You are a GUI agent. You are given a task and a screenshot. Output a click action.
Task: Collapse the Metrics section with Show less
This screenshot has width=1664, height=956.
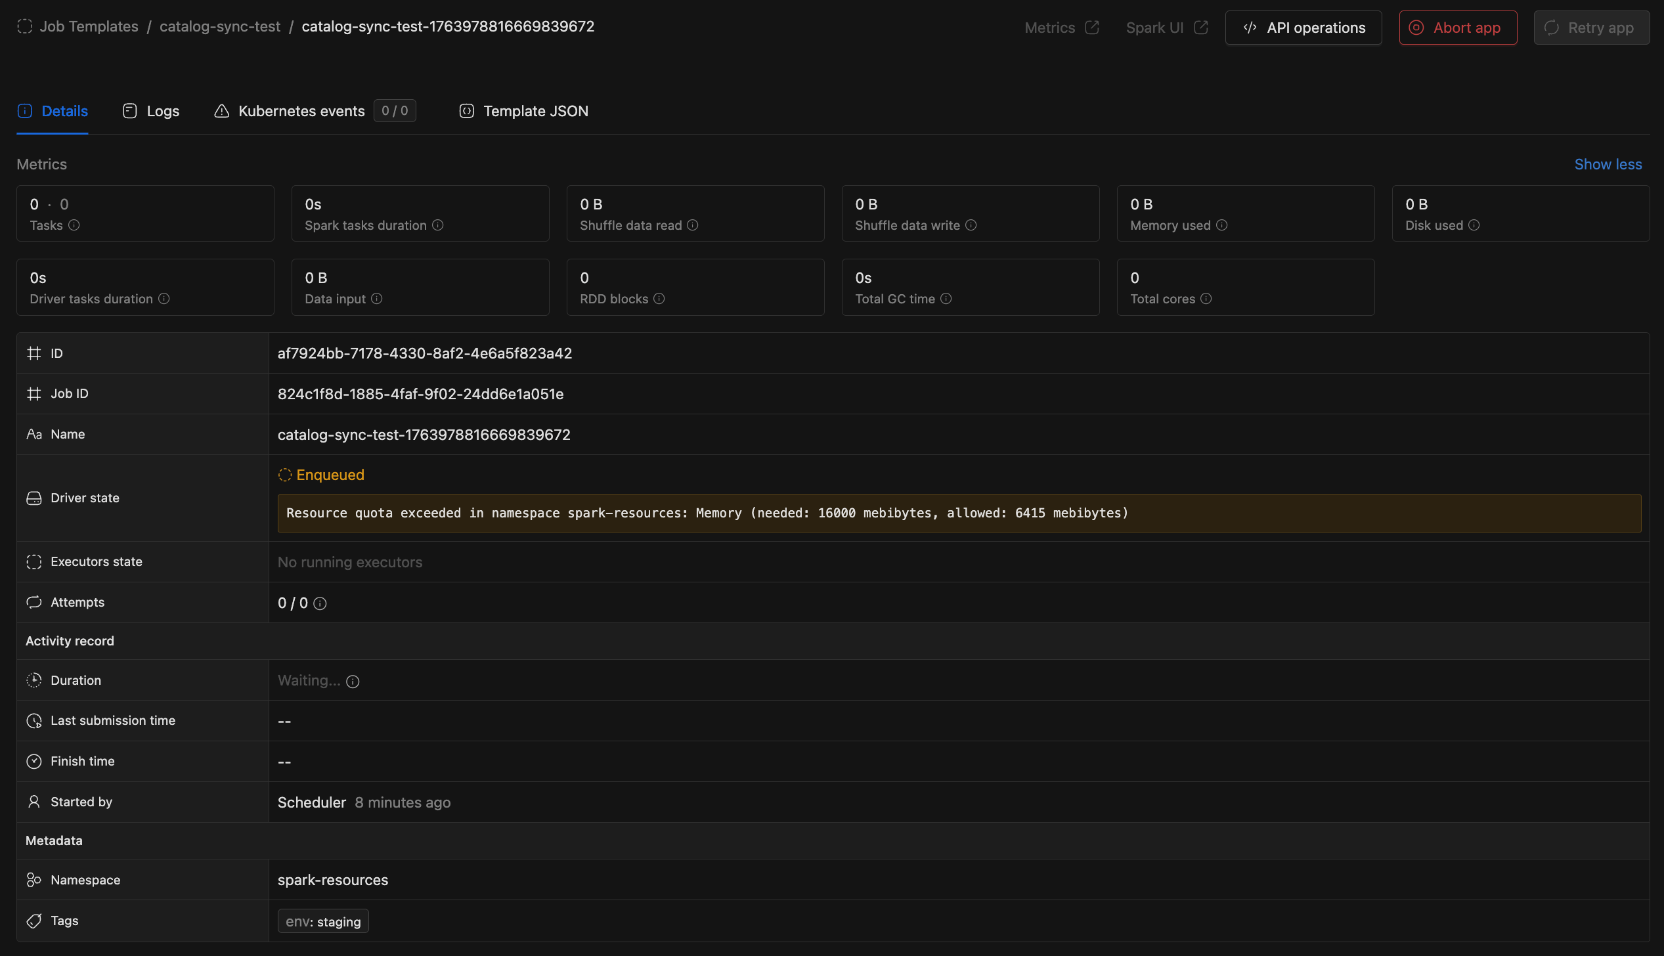[1608, 164]
